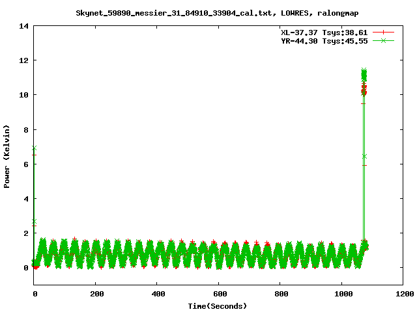The height and width of the screenshot is (312, 417).
Task: Click the plot title Skynet_59890_messier_31 text
Action: [217, 13]
